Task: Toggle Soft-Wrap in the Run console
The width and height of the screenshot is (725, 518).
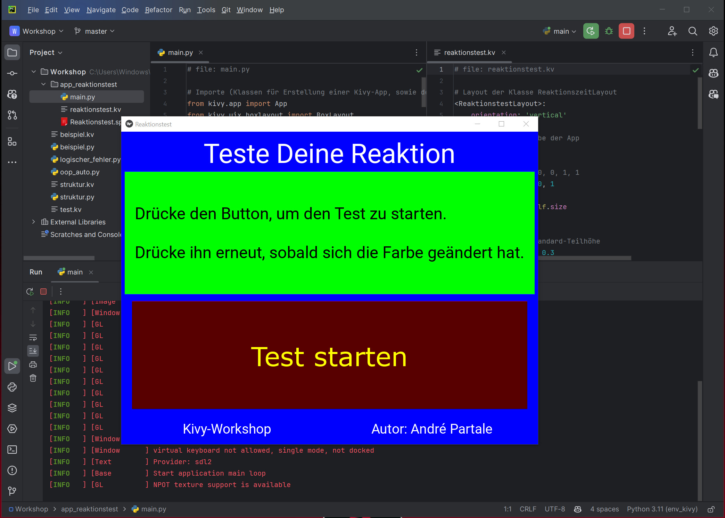Action: [33, 337]
